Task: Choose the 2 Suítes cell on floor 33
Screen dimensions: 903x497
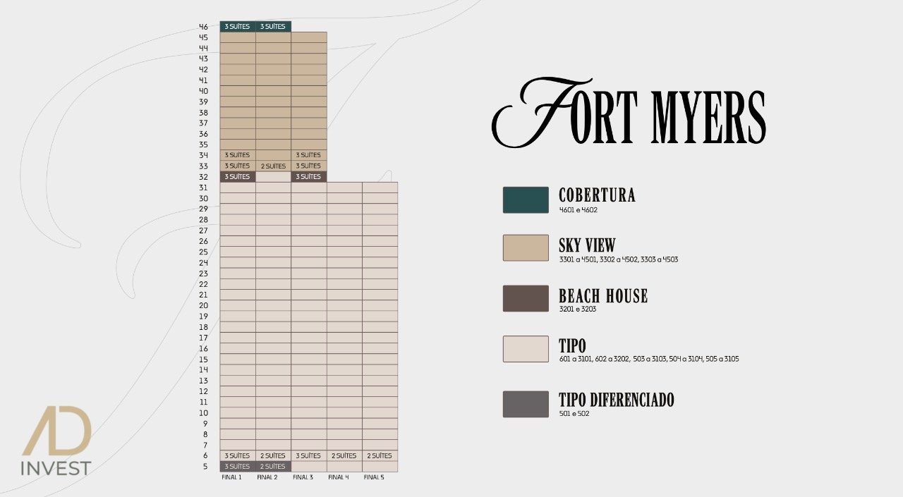Action: (273, 166)
